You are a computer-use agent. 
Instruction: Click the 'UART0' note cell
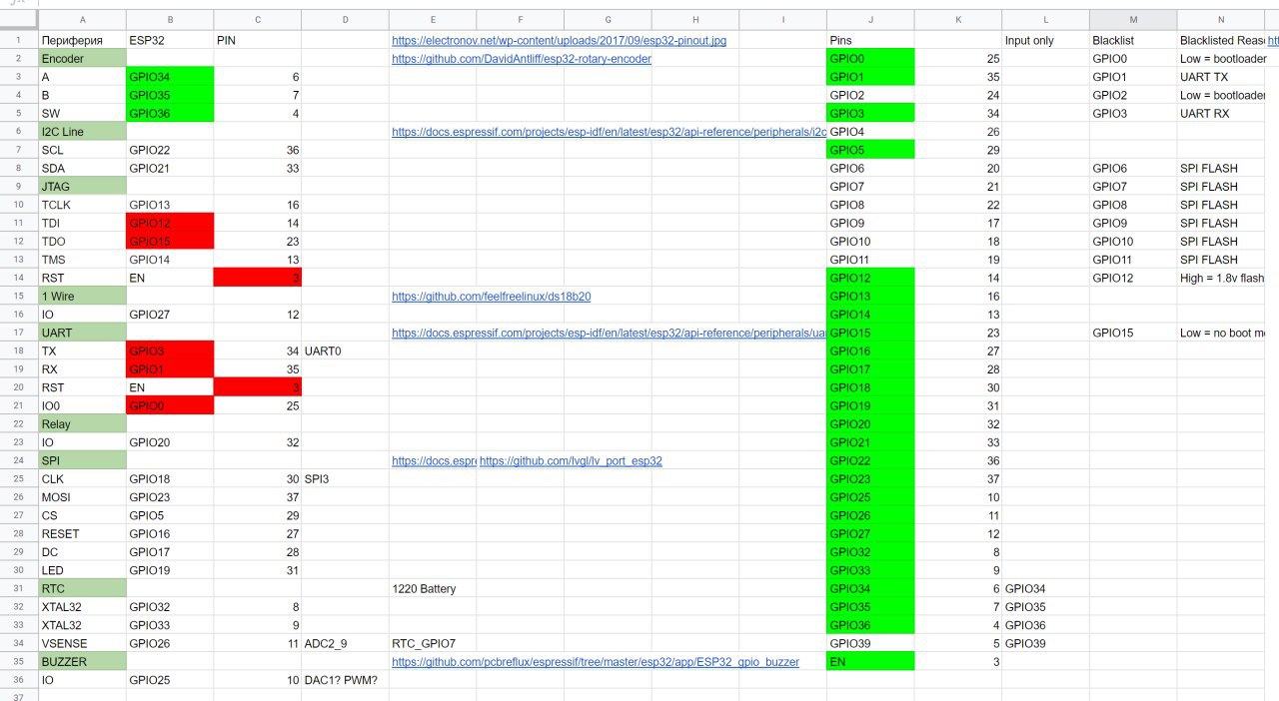pos(345,351)
